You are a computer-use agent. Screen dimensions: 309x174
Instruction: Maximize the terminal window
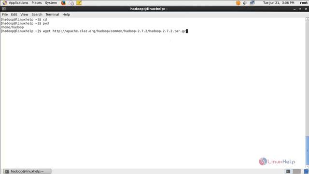pos(300,9)
